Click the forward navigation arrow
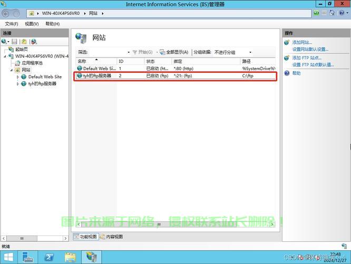Image resolution: width=351 pixels, height=264 pixels. pyautogui.click(x=16, y=14)
